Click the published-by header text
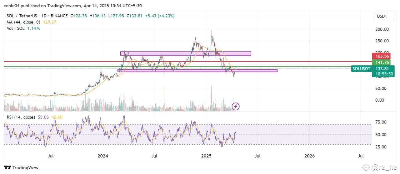This screenshot has width=400, height=174. [72, 6]
